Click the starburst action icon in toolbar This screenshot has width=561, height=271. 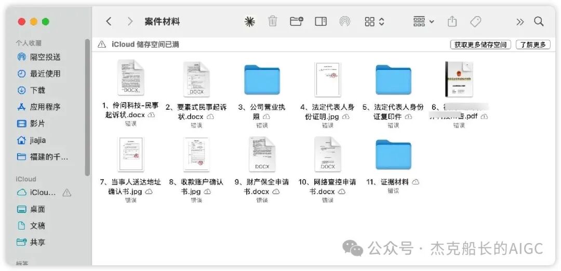250,22
